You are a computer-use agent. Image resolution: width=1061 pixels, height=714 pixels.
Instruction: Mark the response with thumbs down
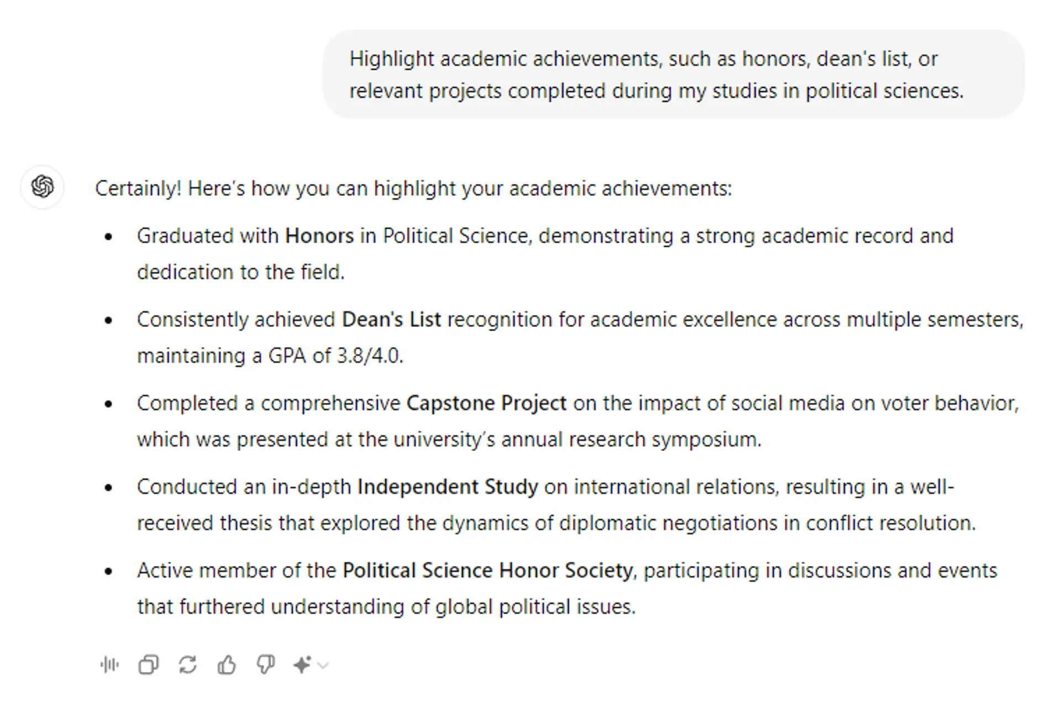[266, 664]
